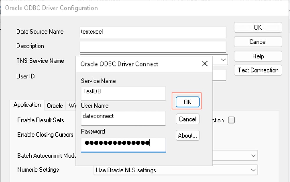
Task: Click the Service Name field containing TestDB
Action: click(123, 94)
